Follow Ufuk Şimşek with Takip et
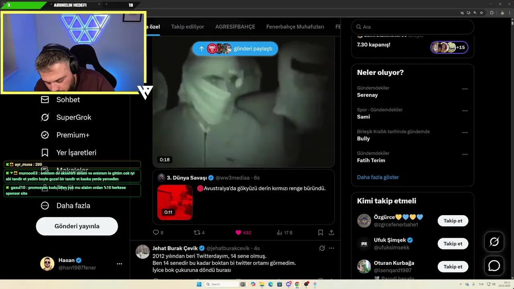This screenshot has width=514, height=289. [453, 244]
